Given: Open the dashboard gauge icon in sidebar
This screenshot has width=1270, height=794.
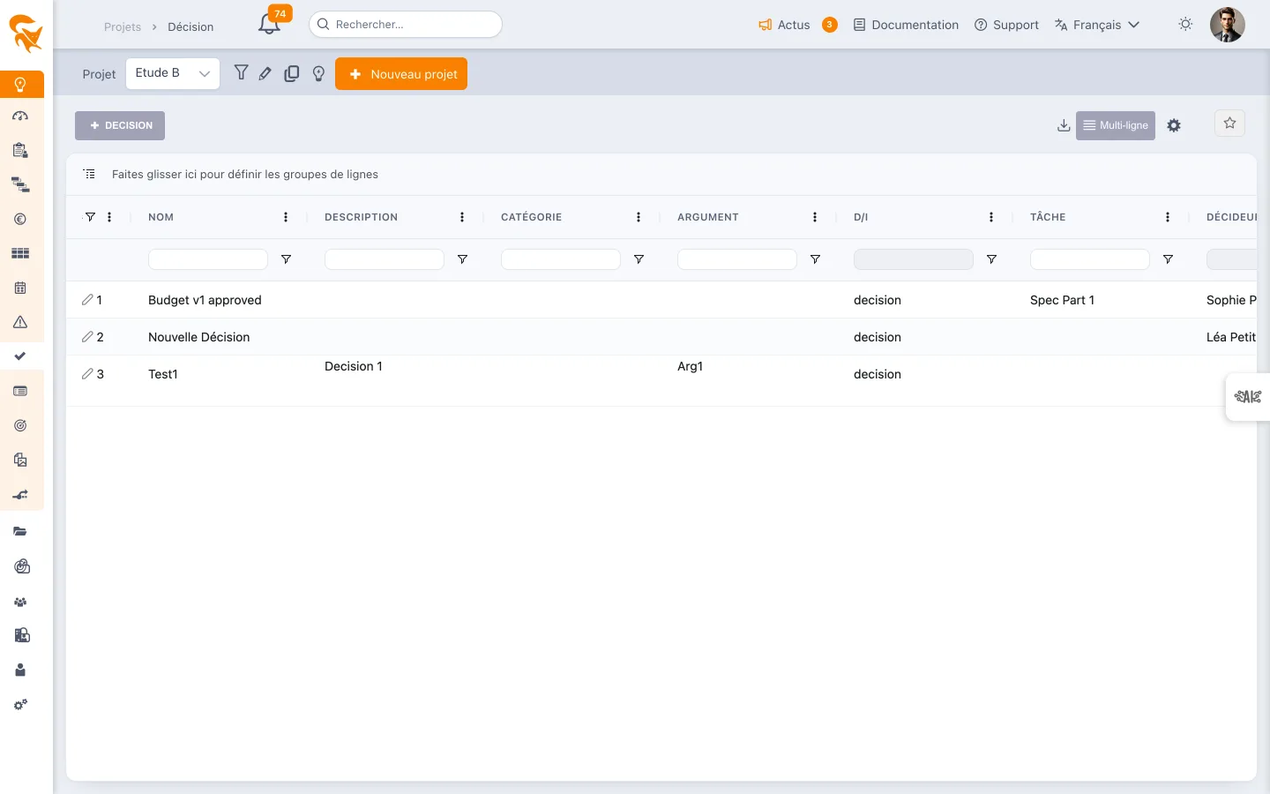Looking at the screenshot, I should click(20, 116).
